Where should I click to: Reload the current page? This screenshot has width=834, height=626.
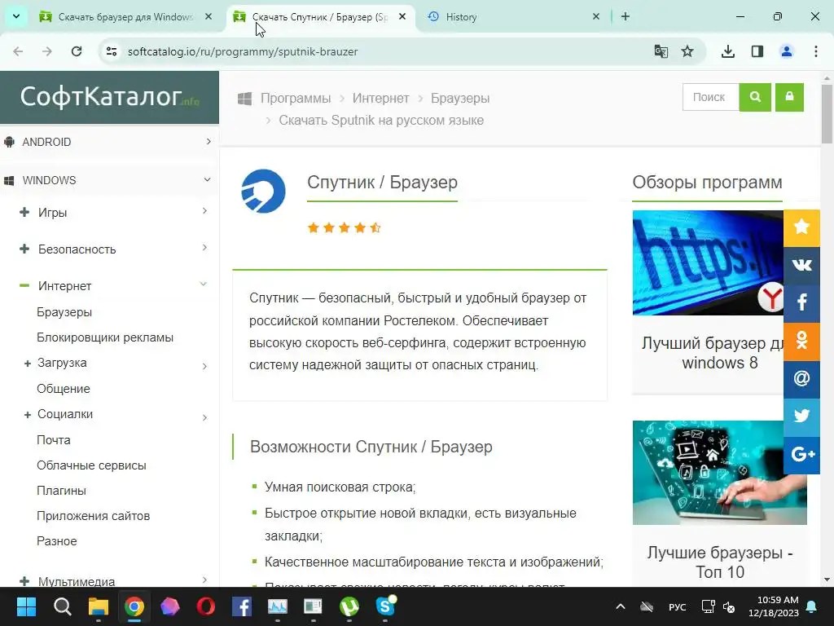coord(77,51)
